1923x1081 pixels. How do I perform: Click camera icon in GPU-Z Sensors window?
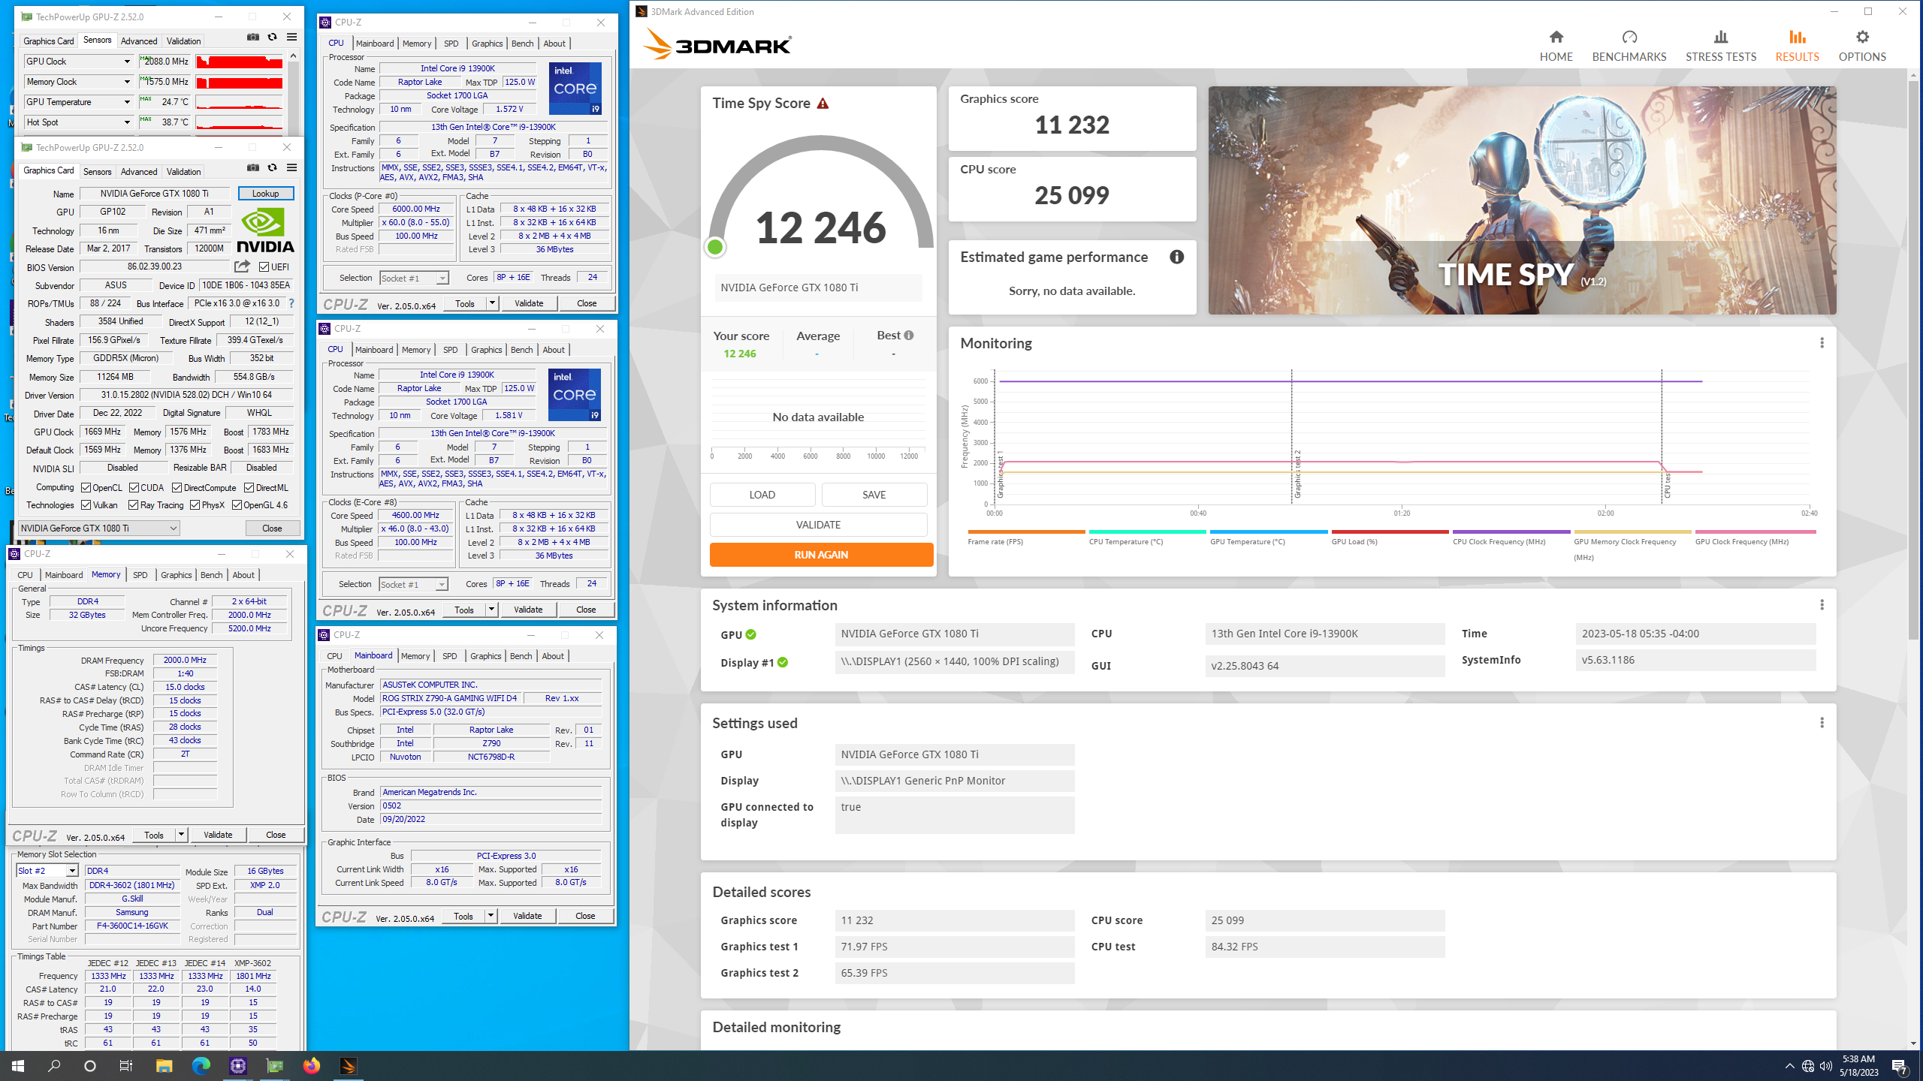(x=253, y=37)
